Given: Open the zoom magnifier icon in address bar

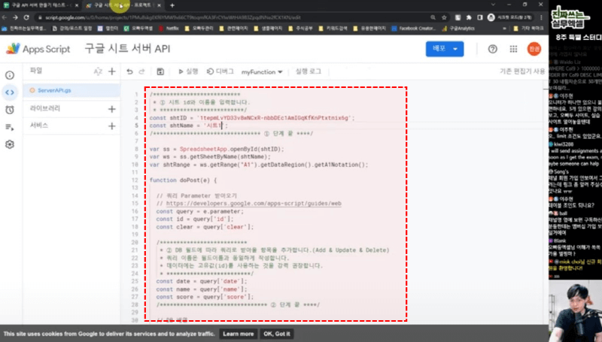Looking at the screenshot, I should click(433, 17).
